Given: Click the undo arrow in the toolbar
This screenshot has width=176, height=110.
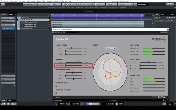Looking at the screenshot, I should [2, 4].
